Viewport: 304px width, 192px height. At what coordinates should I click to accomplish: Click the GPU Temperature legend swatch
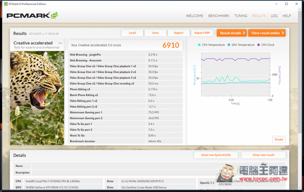pyautogui.click(x=229, y=45)
